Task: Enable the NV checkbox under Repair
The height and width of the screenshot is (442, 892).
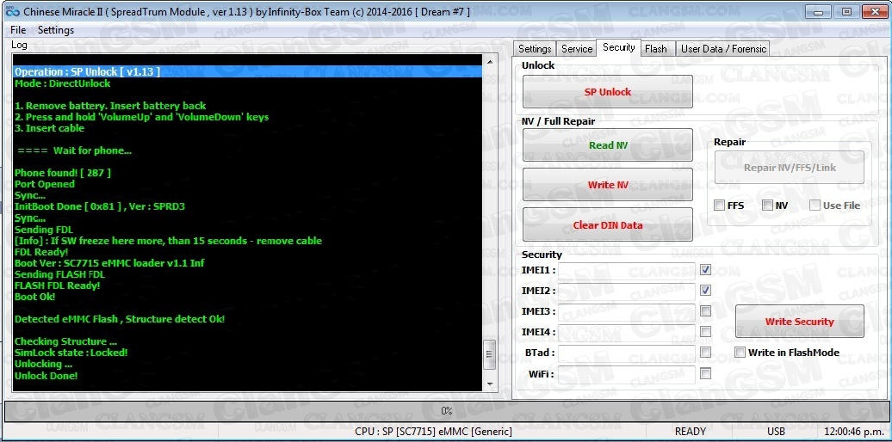Action: point(767,206)
